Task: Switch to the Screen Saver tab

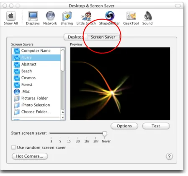Action: 103,37
